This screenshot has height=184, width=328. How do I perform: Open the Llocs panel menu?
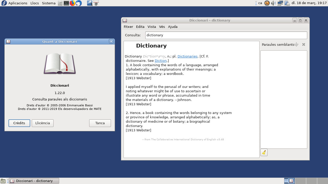click(35, 3)
